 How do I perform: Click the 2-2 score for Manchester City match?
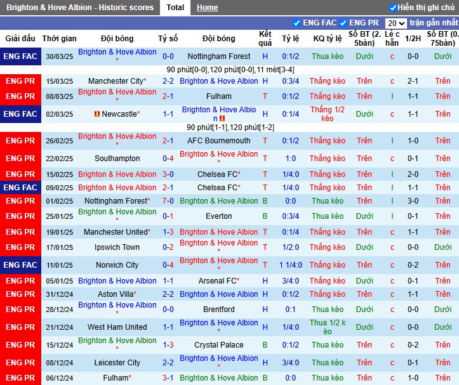[x=168, y=81]
